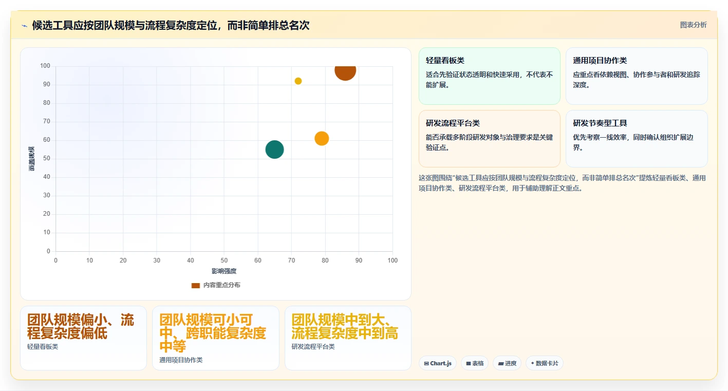This screenshot has height=391, width=728.
Task: Open the 轻量看板类 description card
Action: (x=490, y=76)
